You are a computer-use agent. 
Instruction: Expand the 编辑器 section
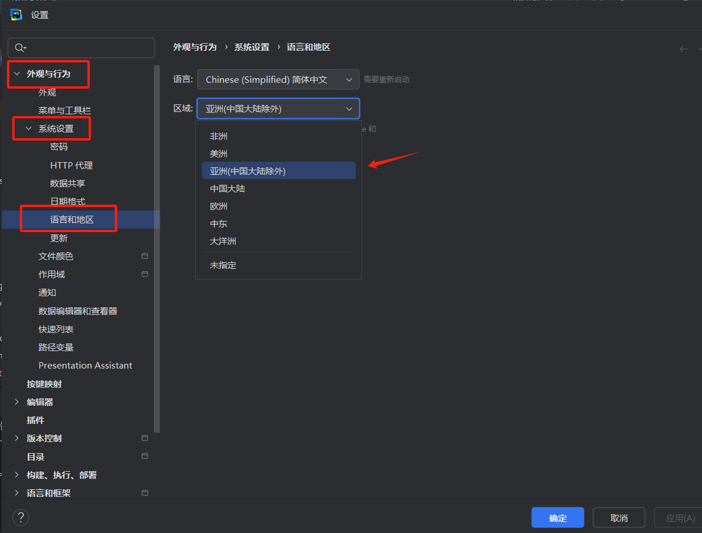[x=17, y=402]
